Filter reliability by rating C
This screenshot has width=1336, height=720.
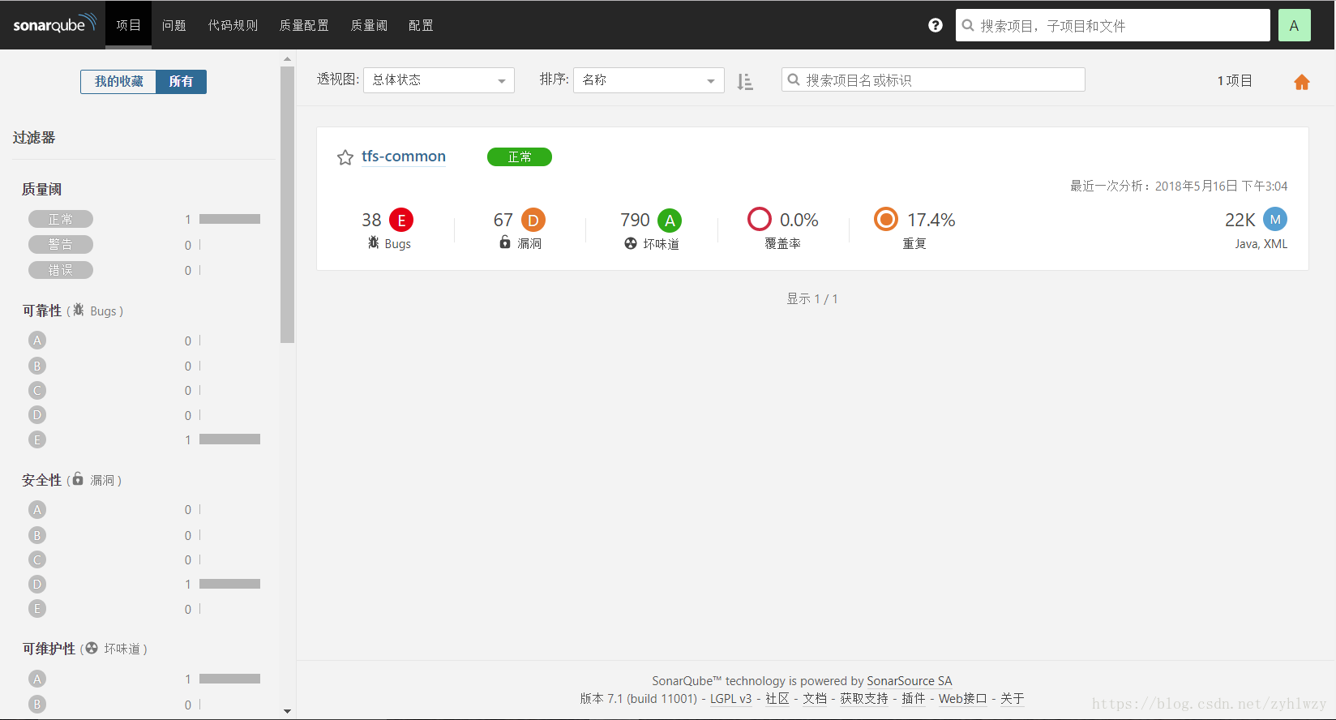point(36,390)
